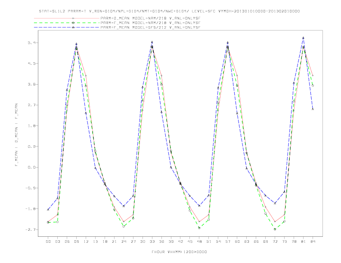Select the red O_MEAN NAM/218 legend label
The height and width of the screenshot is (263, 341).
[x=150, y=18]
